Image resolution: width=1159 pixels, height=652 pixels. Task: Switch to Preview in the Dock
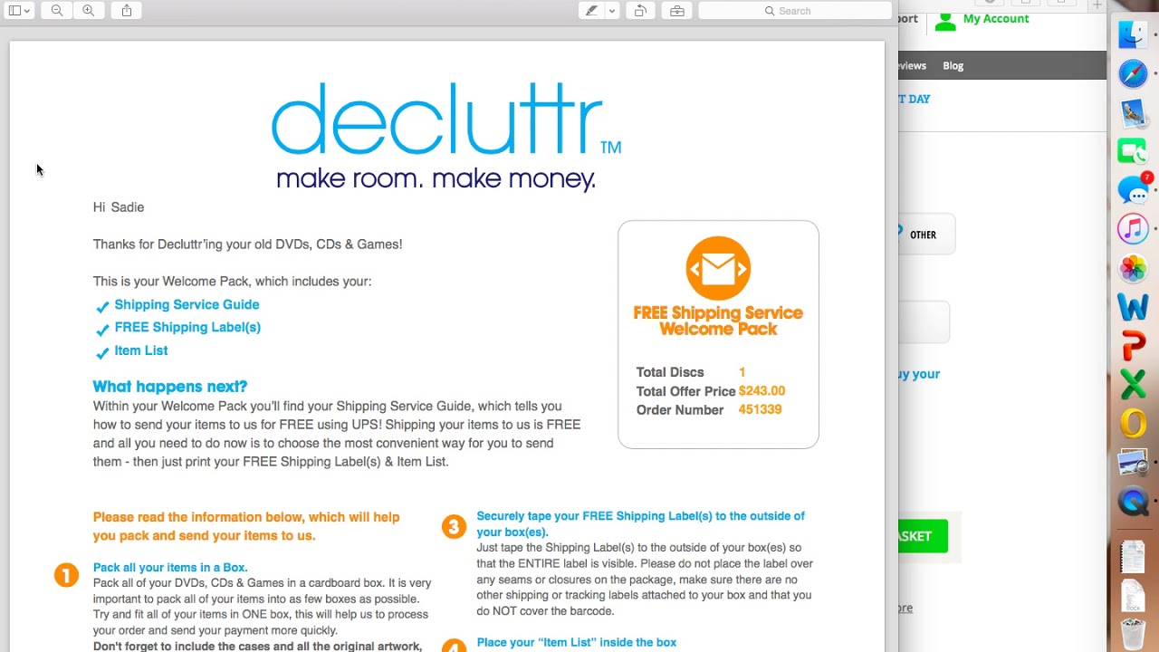click(1133, 463)
